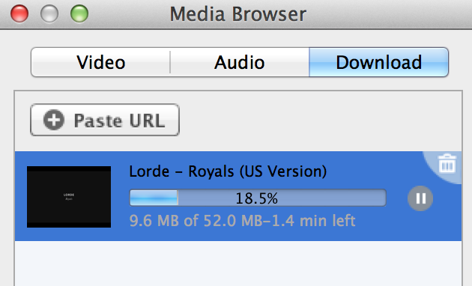Delete the download with the trash icon

point(447,164)
